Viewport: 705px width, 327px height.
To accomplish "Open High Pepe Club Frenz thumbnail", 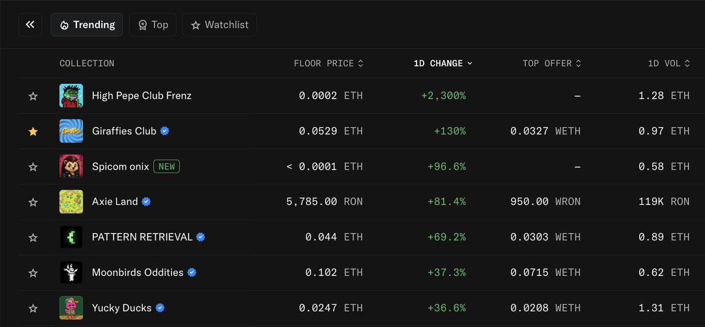I will point(71,96).
